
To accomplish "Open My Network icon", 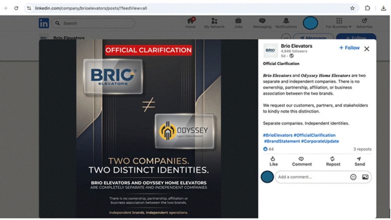I will tap(214, 23).
